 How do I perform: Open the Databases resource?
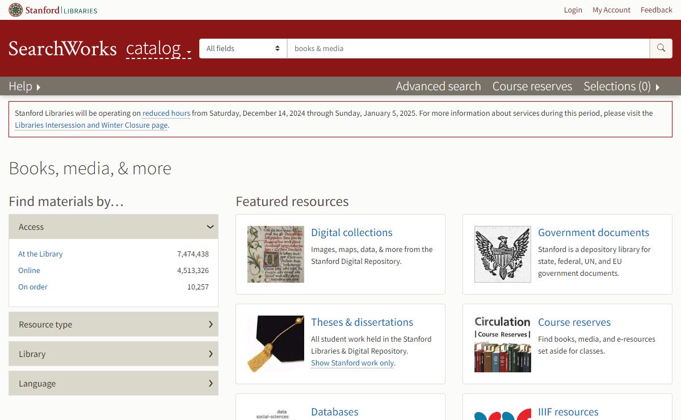tap(335, 411)
